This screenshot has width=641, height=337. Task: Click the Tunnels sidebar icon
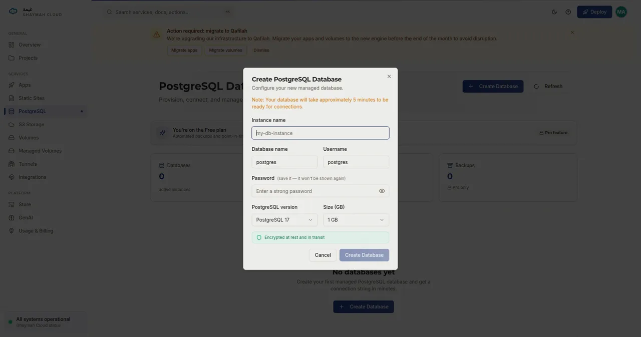click(x=12, y=164)
